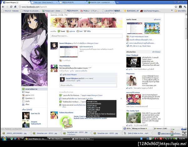
Task: Open the Clear Thailand ad title
Action: pos(132,55)
